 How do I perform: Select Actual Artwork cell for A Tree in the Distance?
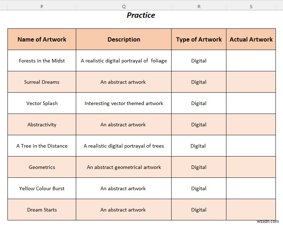pyautogui.click(x=251, y=146)
